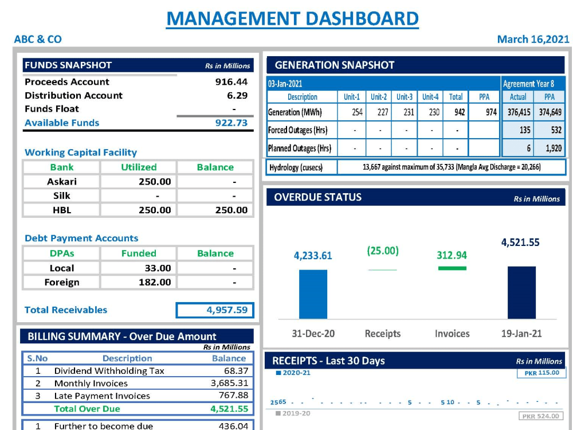Select the Hydrology (cusecs) label

296,167
